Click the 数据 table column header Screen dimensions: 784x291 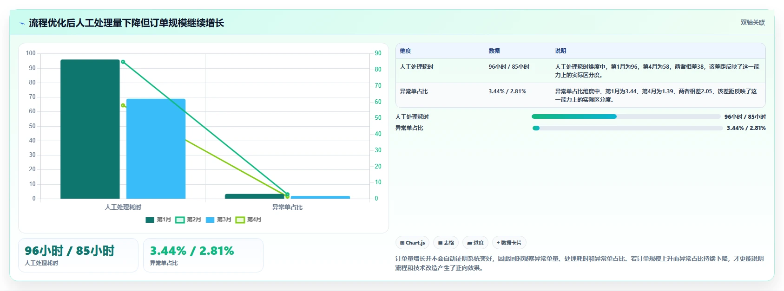click(494, 51)
